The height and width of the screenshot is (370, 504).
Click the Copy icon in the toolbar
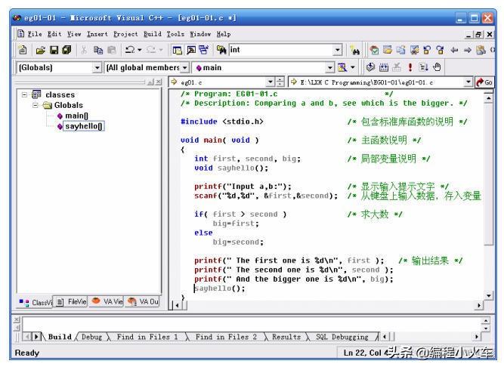[x=97, y=50]
